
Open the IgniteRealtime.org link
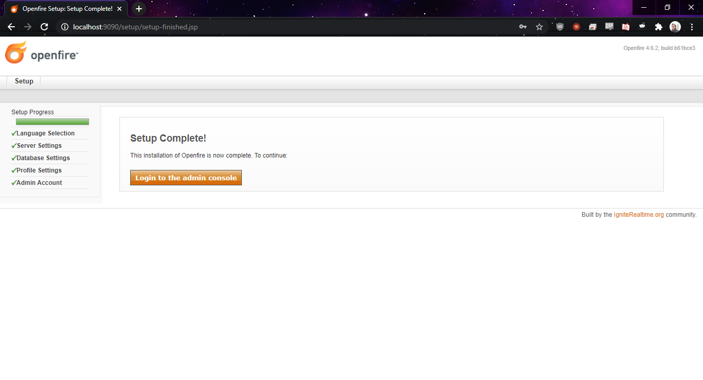[639, 215]
